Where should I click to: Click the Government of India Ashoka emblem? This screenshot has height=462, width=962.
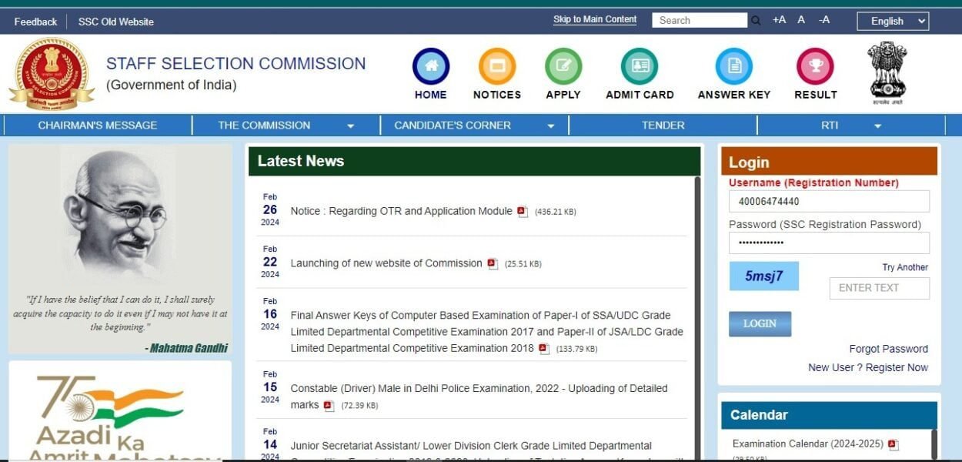click(x=887, y=73)
